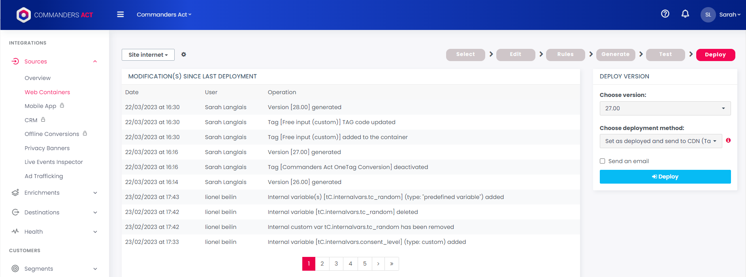This screenshot has width=746, height=277.
Task: Open the Site internet container dropdown
Action: click(x=148, y=55)
